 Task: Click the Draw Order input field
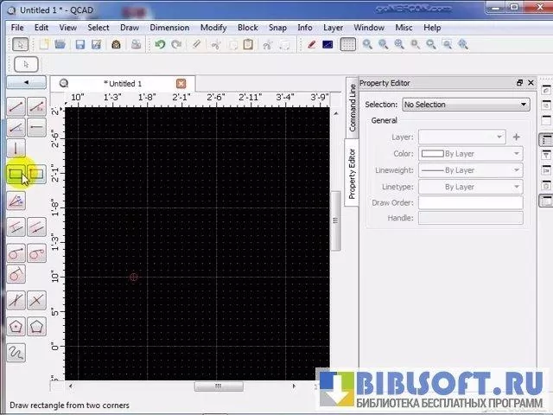(x=470, y=203)
